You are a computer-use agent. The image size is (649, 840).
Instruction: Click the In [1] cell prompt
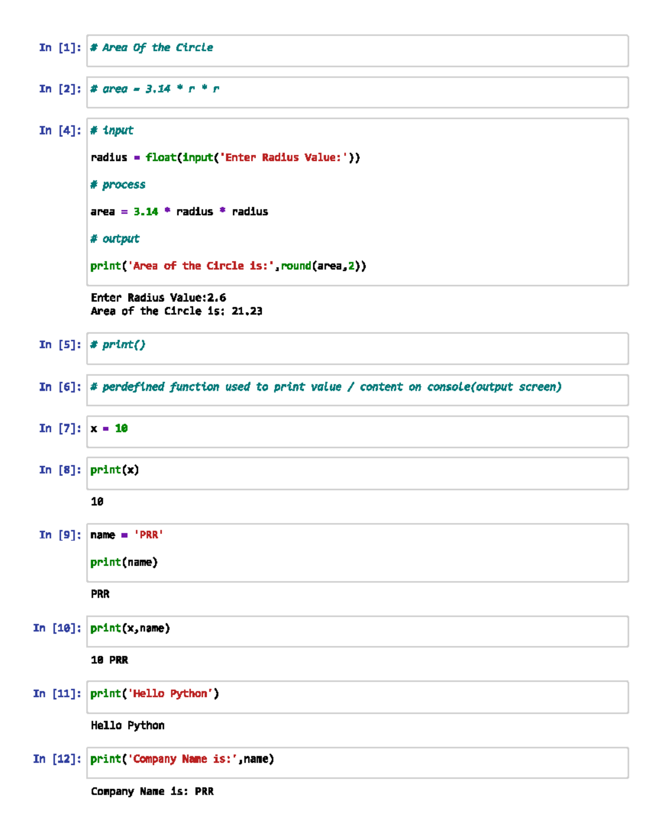point(59,48)
